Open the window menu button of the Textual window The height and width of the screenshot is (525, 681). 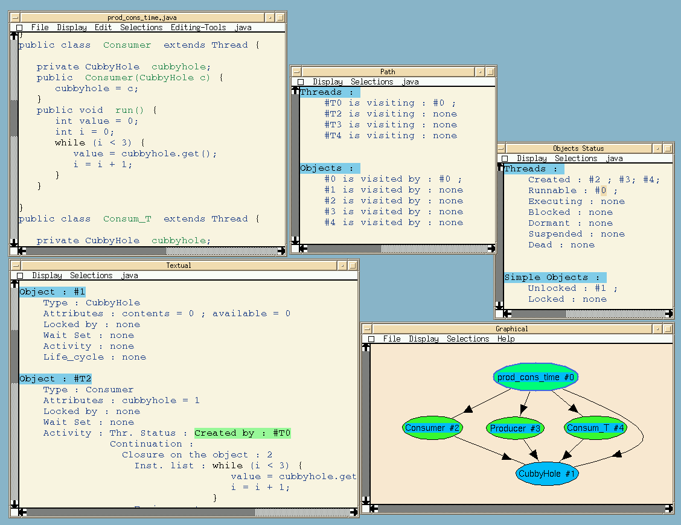coord(16,265)
